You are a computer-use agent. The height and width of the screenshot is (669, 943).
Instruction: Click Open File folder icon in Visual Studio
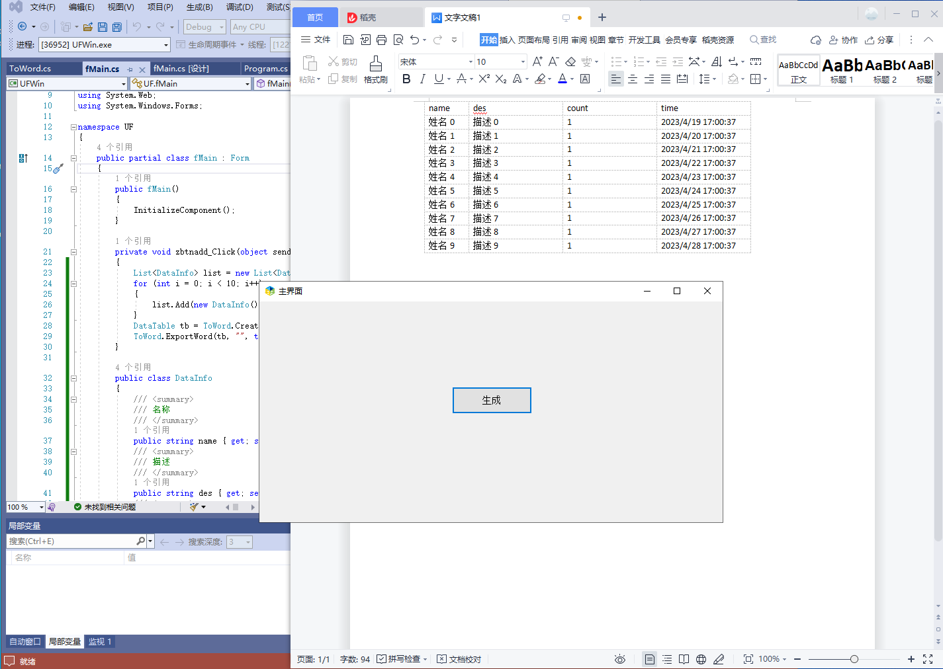[87, 27]
